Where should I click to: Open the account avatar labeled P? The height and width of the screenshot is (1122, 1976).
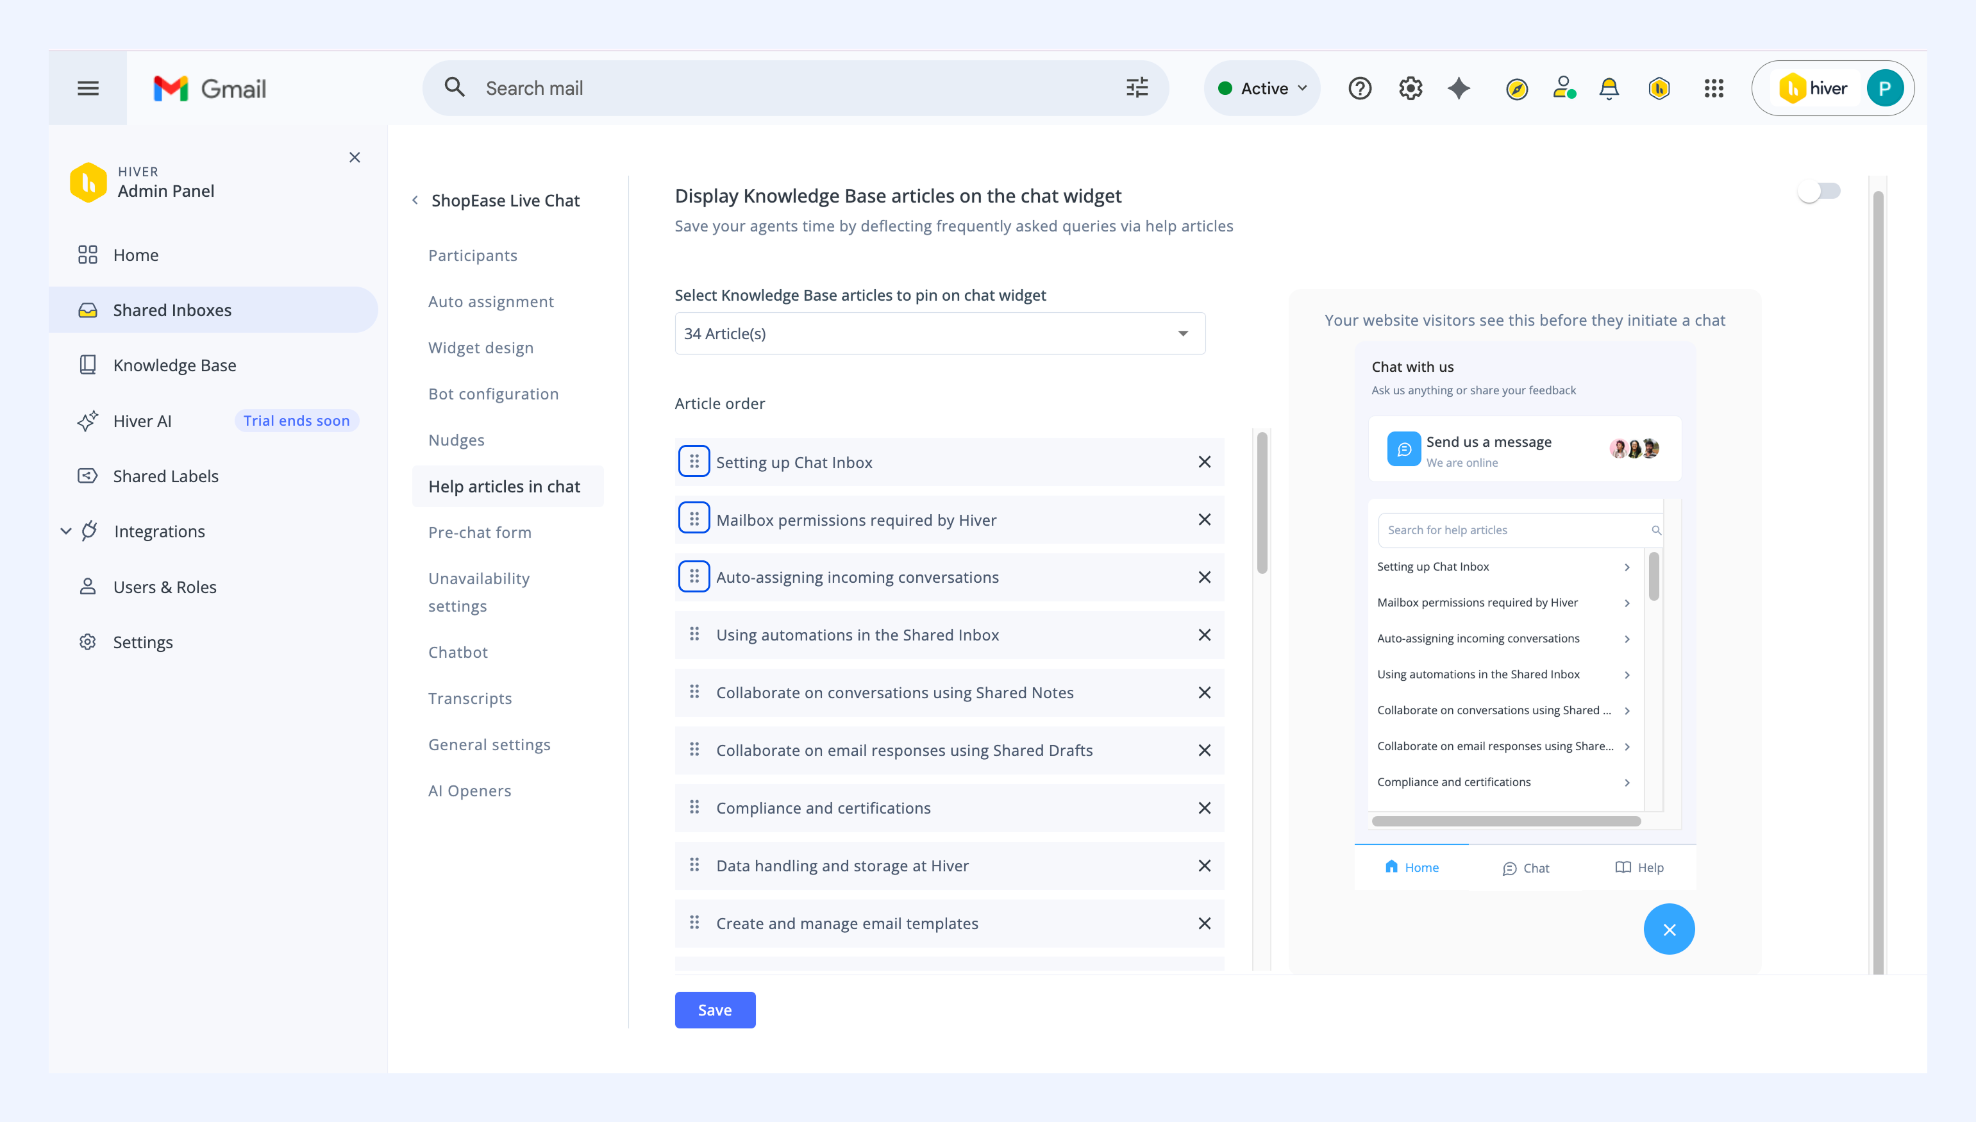(x=1884, y=88)
